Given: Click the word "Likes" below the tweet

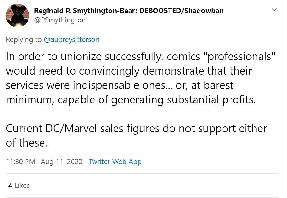Looking at the screenshot, I should pos(22,186).
